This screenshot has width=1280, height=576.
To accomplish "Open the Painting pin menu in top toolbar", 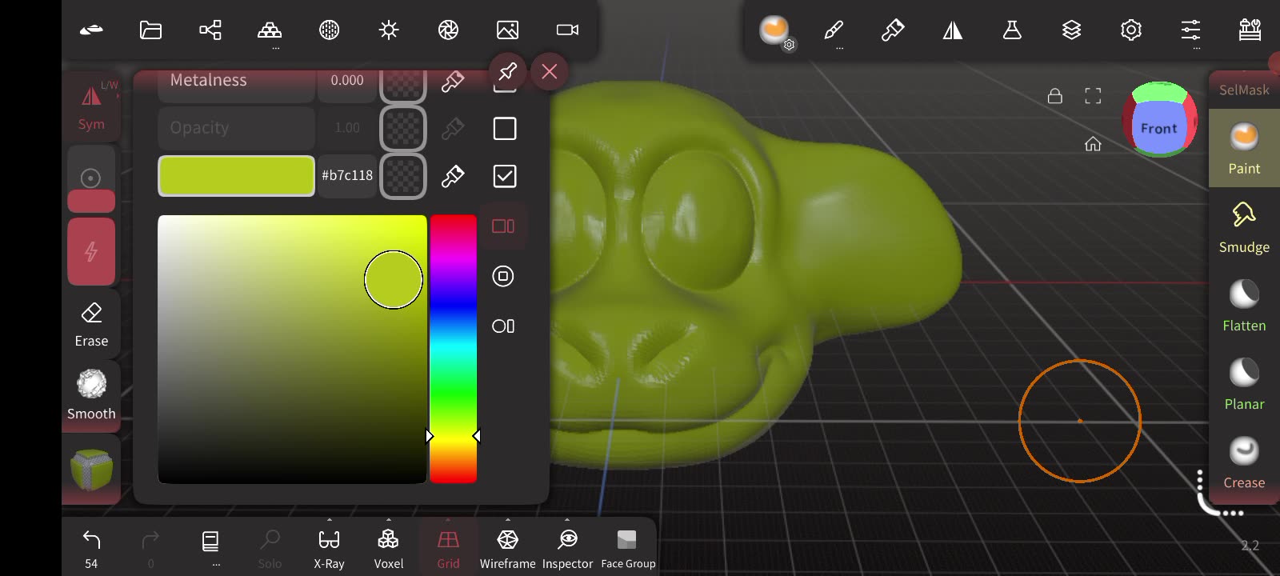I will click(x=893, y=30).
